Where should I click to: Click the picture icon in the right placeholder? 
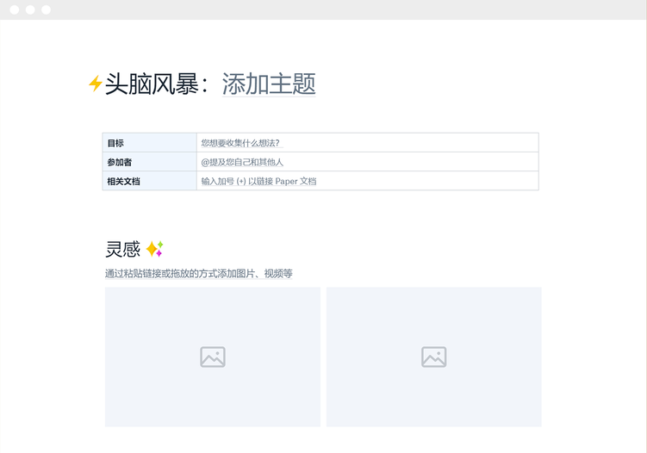pos(433,357)
